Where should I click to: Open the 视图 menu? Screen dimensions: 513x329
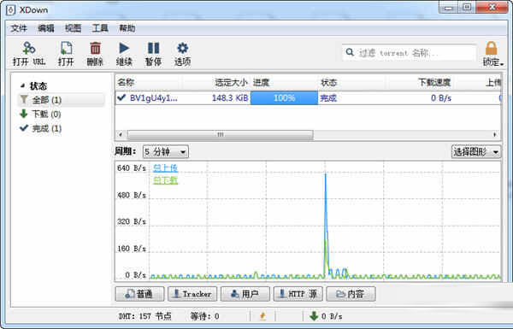point(73,28)
